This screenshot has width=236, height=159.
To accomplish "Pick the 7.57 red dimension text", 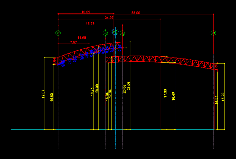I will 73,42.
